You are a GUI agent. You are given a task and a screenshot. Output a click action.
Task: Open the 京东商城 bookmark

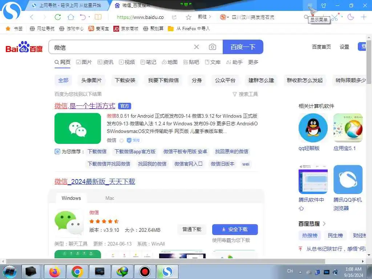[126, 29]
